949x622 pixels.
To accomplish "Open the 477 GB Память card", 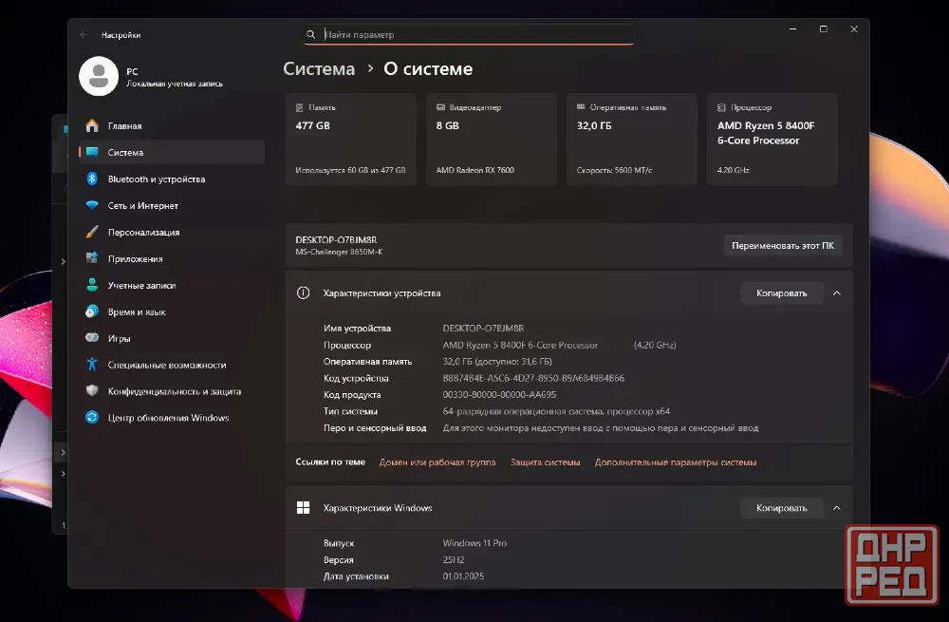I will click(351, 139).
